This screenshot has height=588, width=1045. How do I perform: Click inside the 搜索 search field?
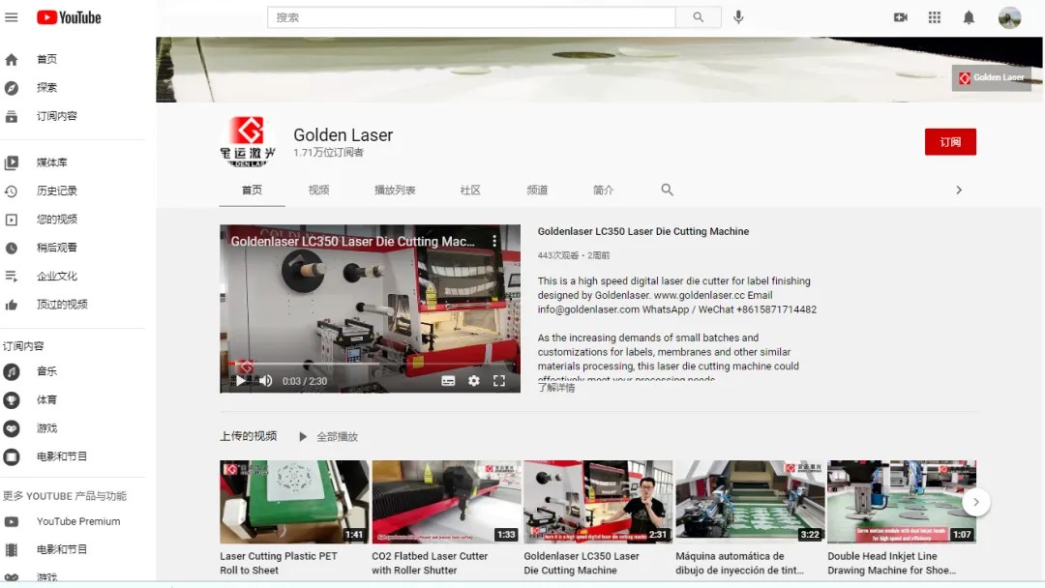[471, 17]
